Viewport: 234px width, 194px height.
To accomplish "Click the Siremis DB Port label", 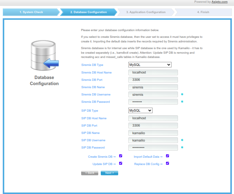I will click(x=92, y=80).
